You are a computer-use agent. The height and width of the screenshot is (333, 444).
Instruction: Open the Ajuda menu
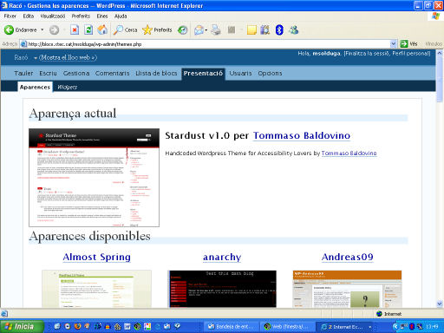pos(121,16)
